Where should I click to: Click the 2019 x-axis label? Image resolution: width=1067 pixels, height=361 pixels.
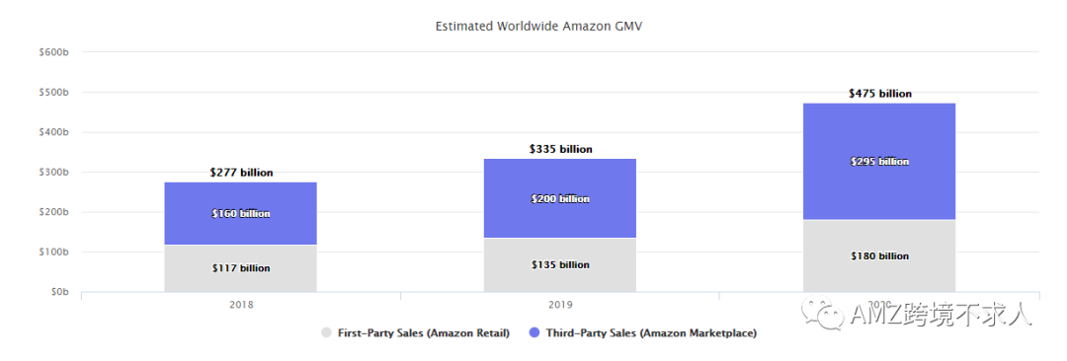[x=561, y=305]
